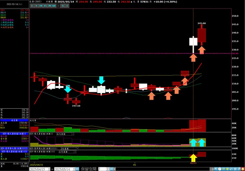This screenshot has height=171, width=245.
Task: Click GO button after the end date
Action: coord(77,169)
